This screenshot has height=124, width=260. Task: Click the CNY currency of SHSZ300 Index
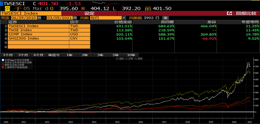coord(80,39)
